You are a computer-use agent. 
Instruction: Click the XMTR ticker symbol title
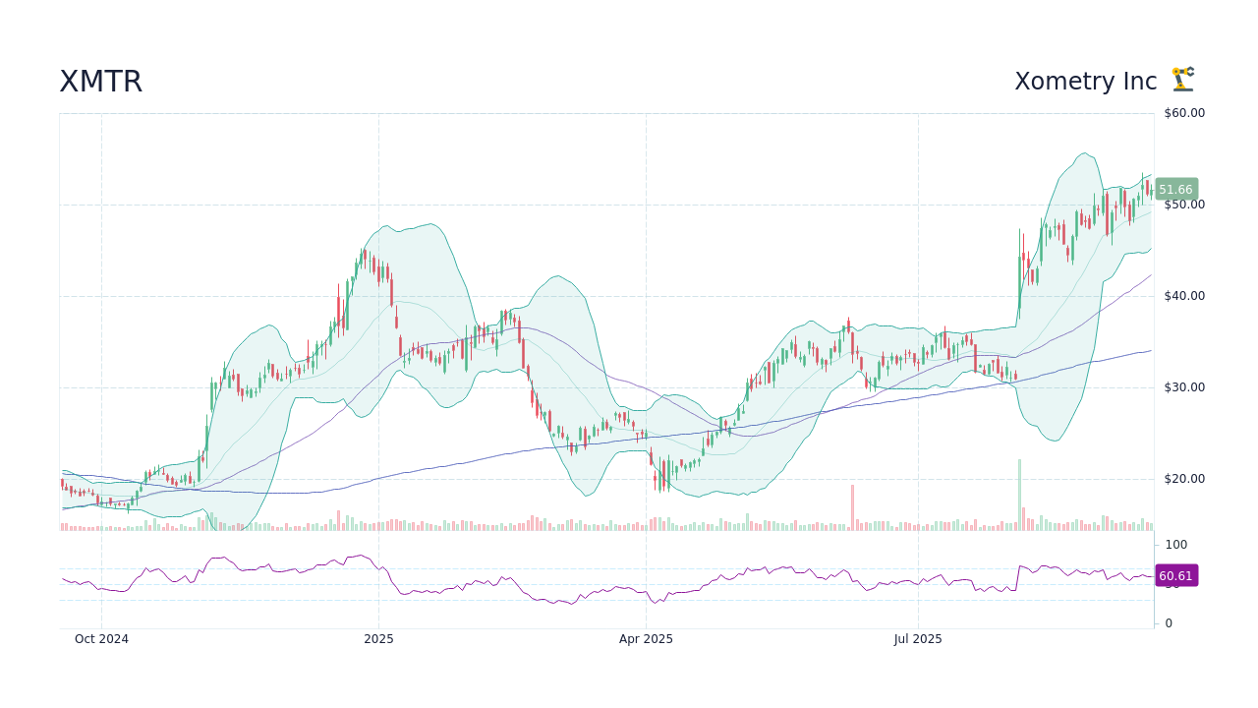click(x=101, y=82)
